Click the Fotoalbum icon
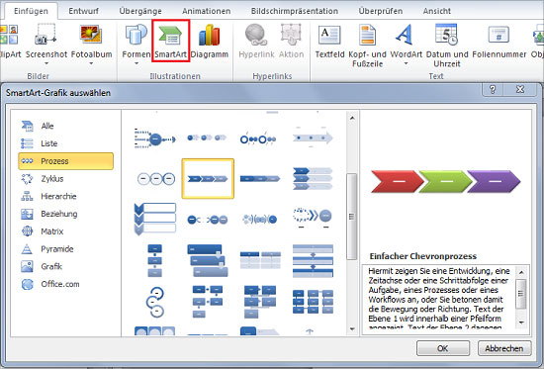544x369 pixels. point(91,35)
